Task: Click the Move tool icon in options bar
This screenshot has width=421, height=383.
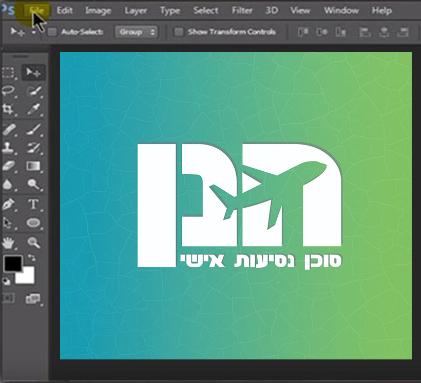Action: (x=17, y=32)
